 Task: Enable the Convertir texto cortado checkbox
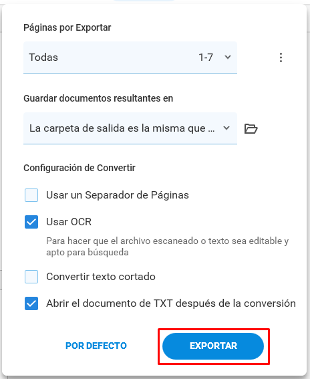click(x=31, y=277)
